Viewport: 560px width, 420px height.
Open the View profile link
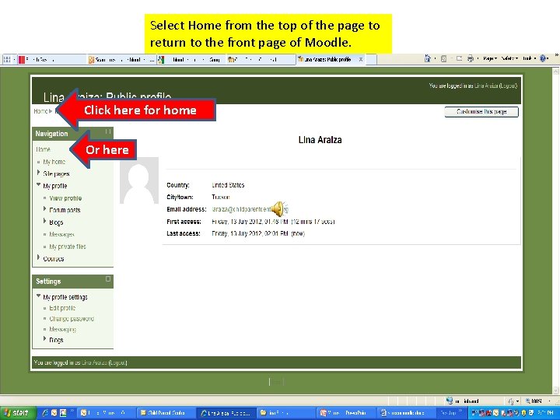point(65,198)
